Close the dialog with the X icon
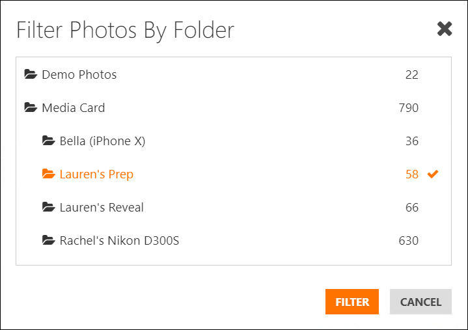Screen dimensions: 468x330 coord(445,29)
